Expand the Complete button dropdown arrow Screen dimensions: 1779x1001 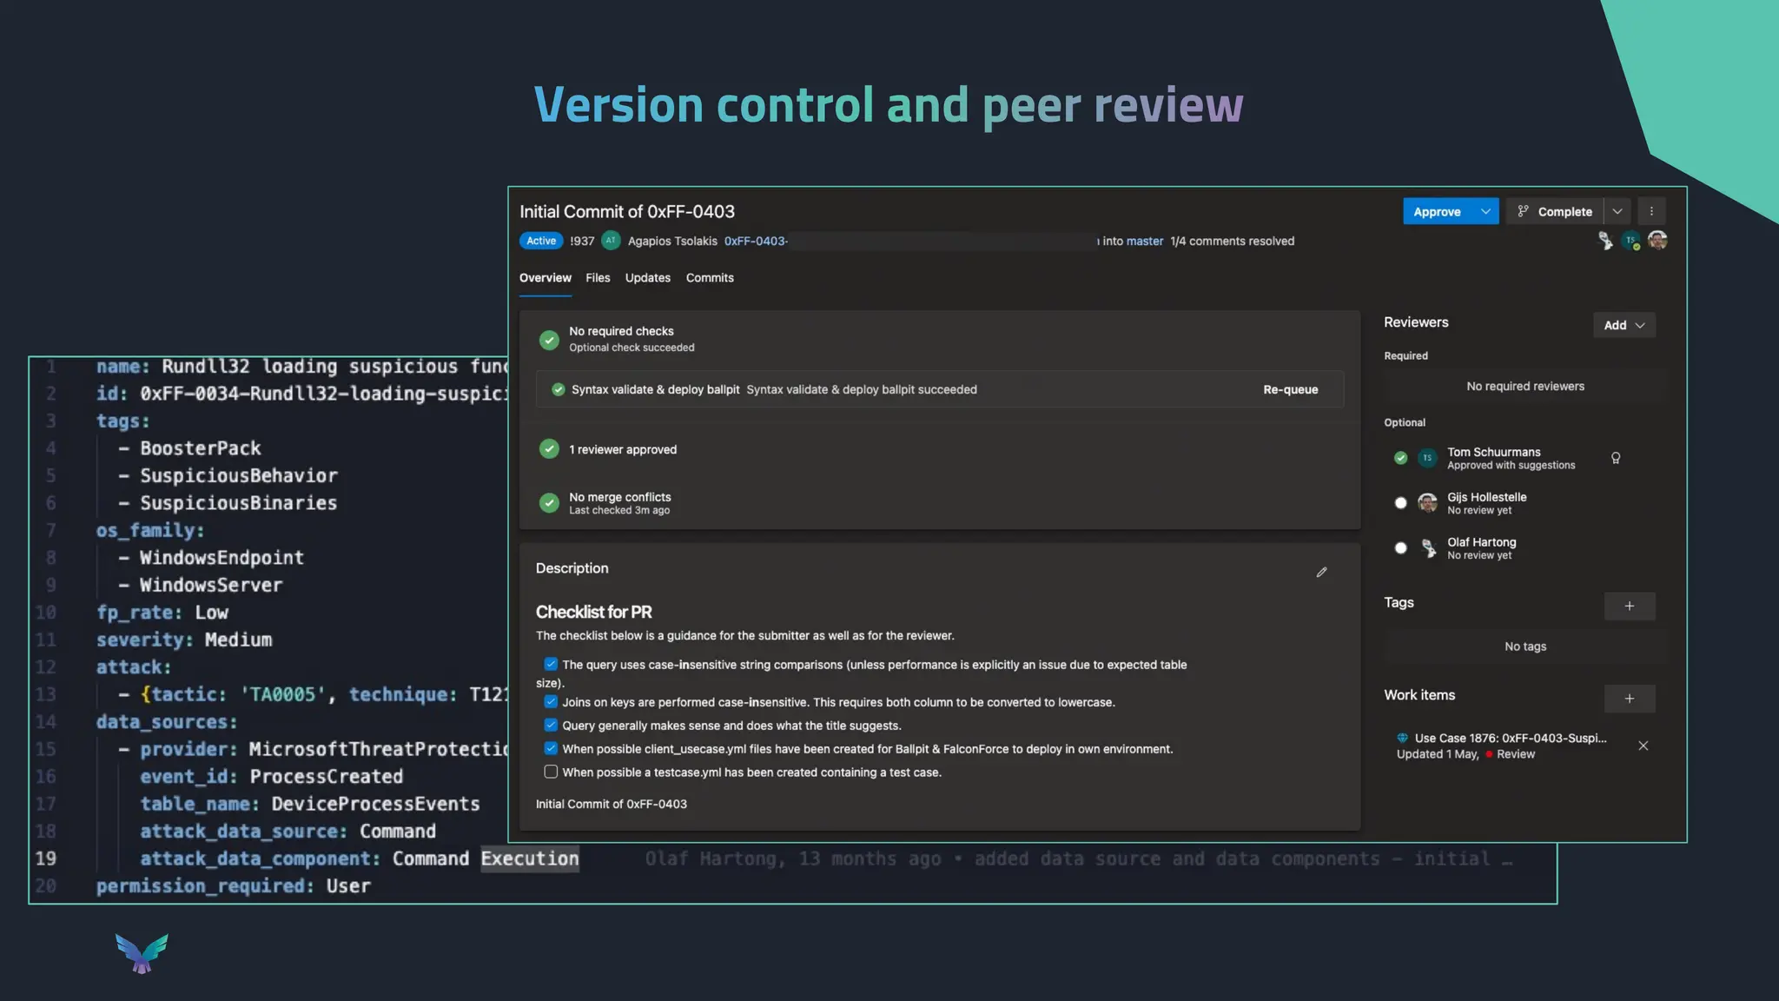pos(1617,211)
